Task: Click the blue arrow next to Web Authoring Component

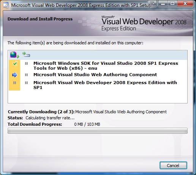Action: pos(14,75)
